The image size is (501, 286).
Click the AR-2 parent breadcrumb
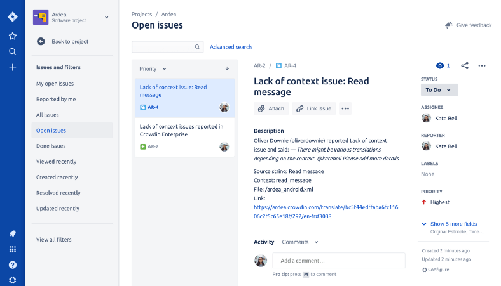[259, 66]
